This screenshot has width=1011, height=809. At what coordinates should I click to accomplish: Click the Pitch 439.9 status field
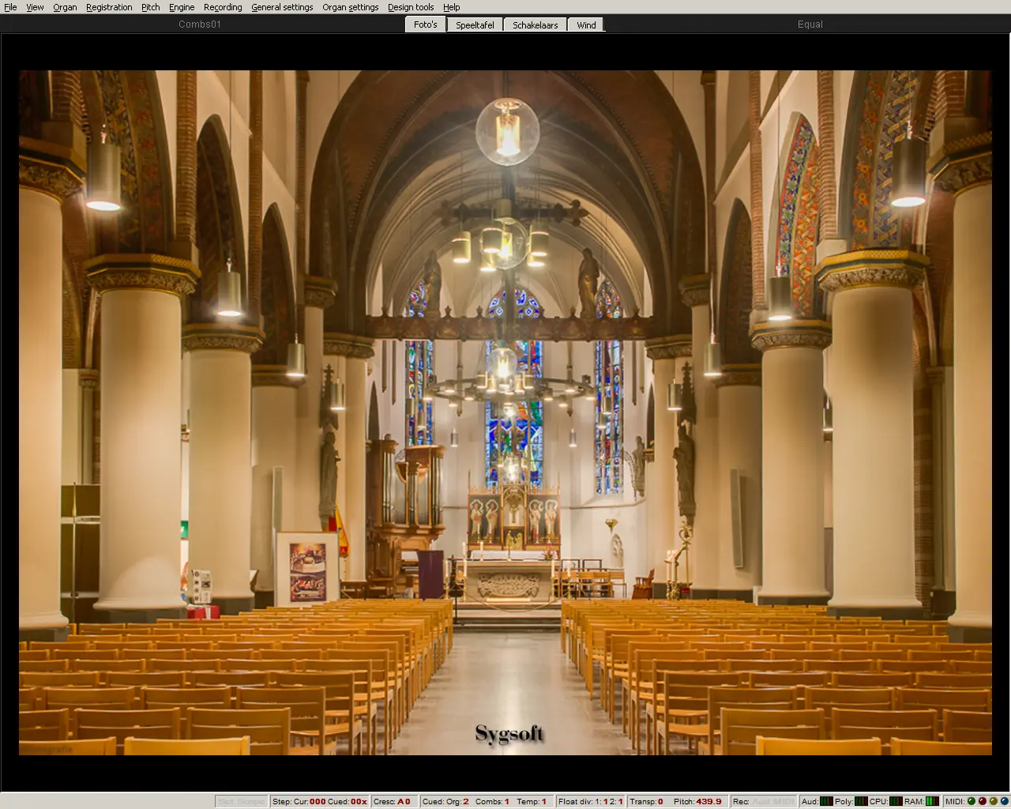tap(697, 801)
